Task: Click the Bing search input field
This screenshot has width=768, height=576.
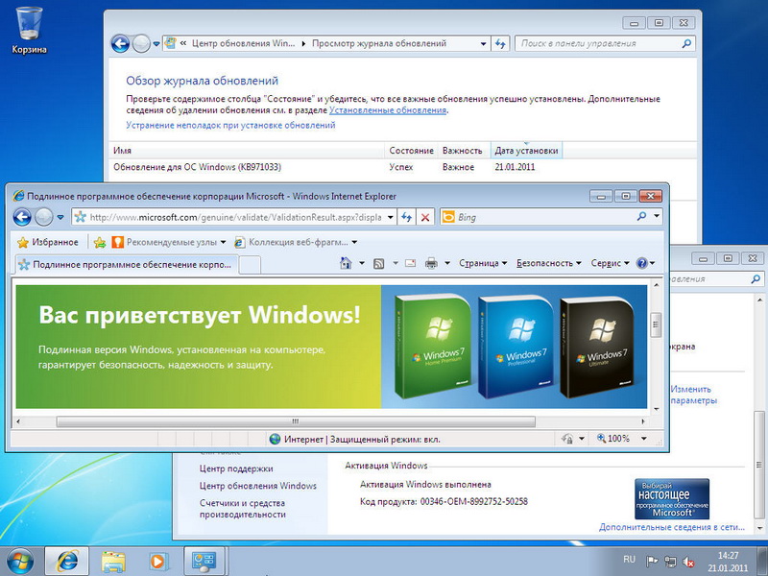Action: click(x=543, y=217)
